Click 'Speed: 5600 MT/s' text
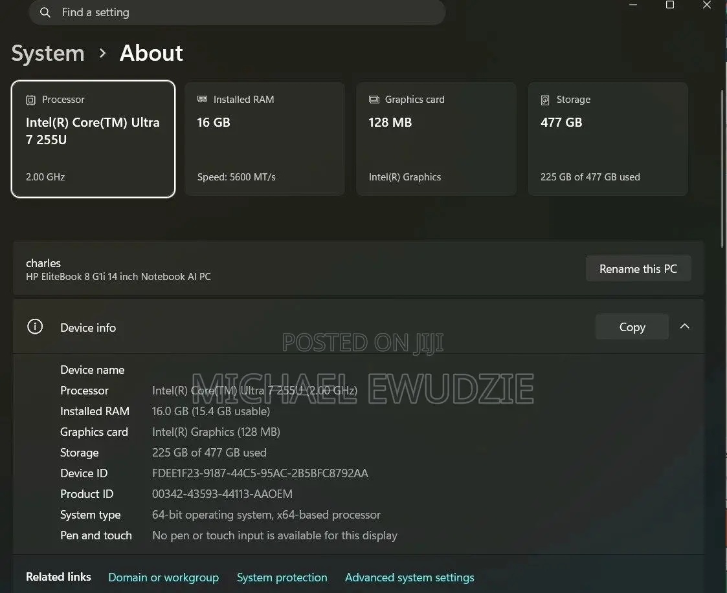Screen dimensions: 727x593 236,177
